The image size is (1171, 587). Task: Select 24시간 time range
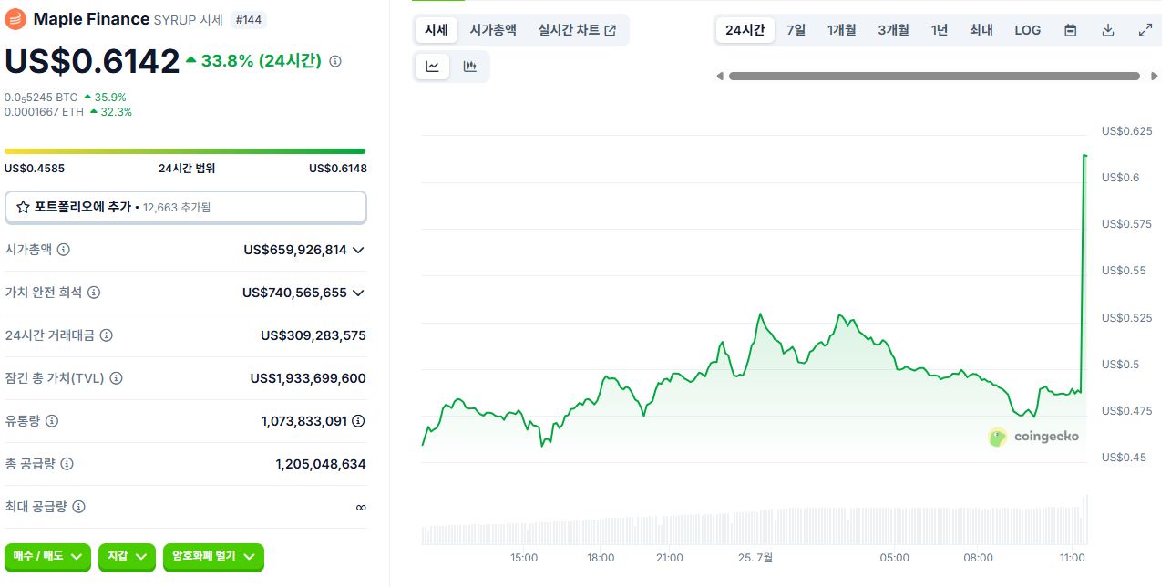(x=745, y=30)
